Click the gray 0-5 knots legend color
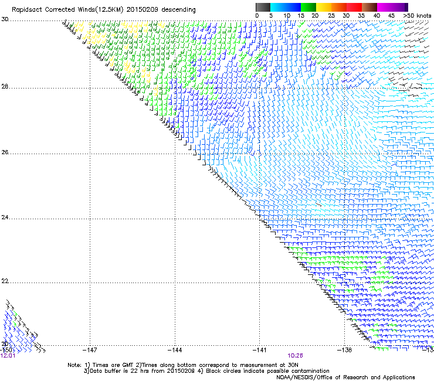434x381 pixels. click(263, 7)
